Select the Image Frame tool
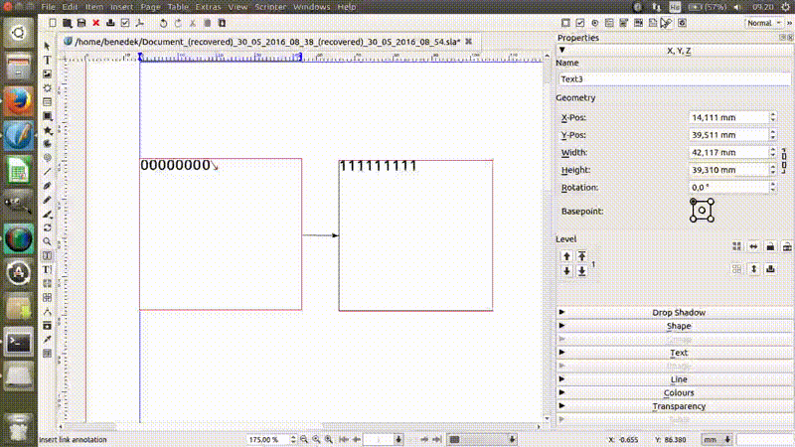 (x=48, y=74)
